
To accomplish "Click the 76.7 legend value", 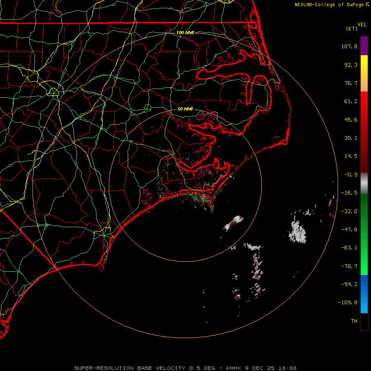I will [351, 83].
